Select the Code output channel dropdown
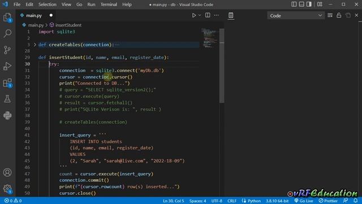 click(x=296, y=15)
